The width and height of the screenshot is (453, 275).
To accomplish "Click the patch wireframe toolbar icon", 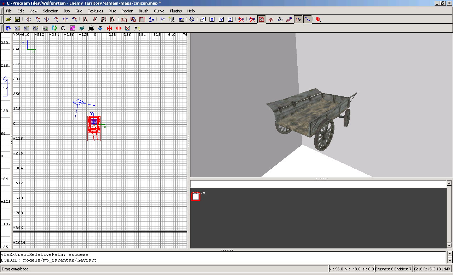I will coord(271,19).
